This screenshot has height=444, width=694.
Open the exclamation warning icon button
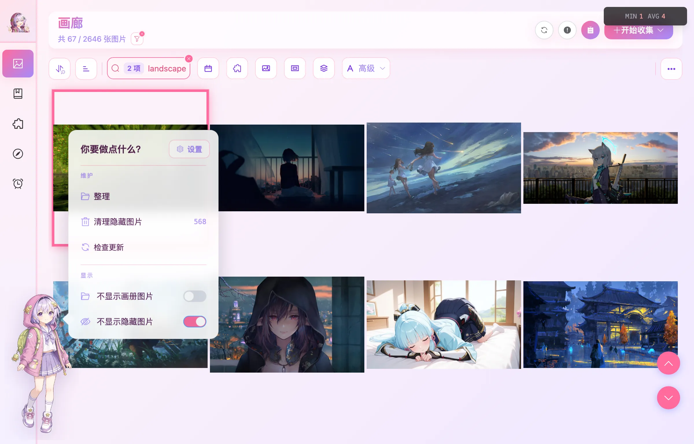567,30
